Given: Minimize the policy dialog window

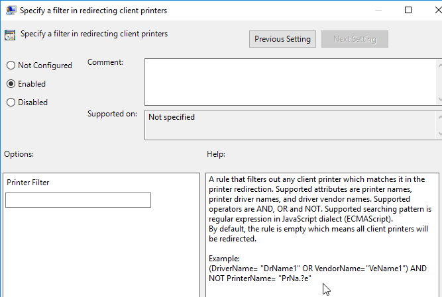Looking at the screenshot, I should 378,10.
